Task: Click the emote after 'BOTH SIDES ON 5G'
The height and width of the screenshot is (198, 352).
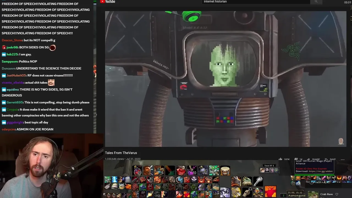Action: point(53,48)
